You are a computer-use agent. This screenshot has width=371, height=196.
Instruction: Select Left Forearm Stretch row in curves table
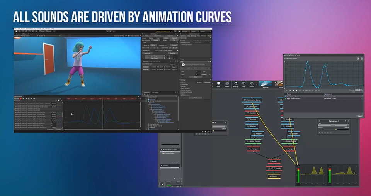pos(324,96)
